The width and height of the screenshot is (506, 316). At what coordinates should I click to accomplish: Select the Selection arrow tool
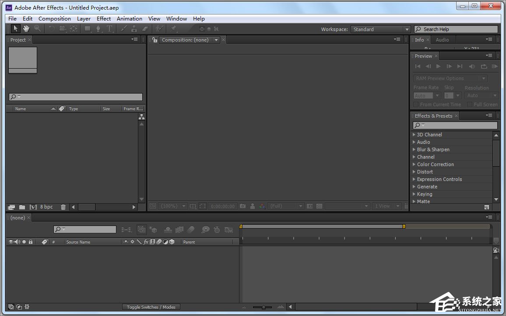(x=15, y=29)
